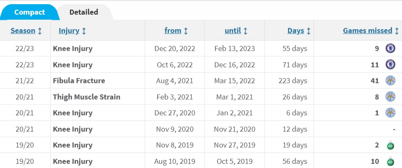Click the Leicester crest in the Dec 27, 2020 row
Image resolution: width=402 pixels, height=168 pixels.
[390, 113]
